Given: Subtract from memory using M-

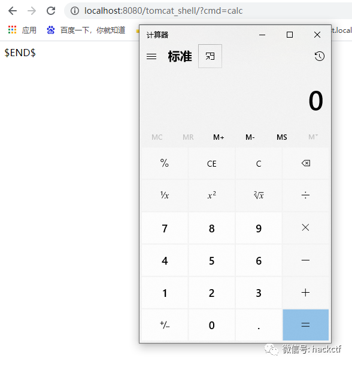Looking at the screenshot, I should (x=250, y=137).
